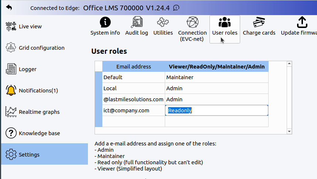Click the table's top-left corner cell
This screenshot has height=179, width=317.
click(x=98, y=67)
